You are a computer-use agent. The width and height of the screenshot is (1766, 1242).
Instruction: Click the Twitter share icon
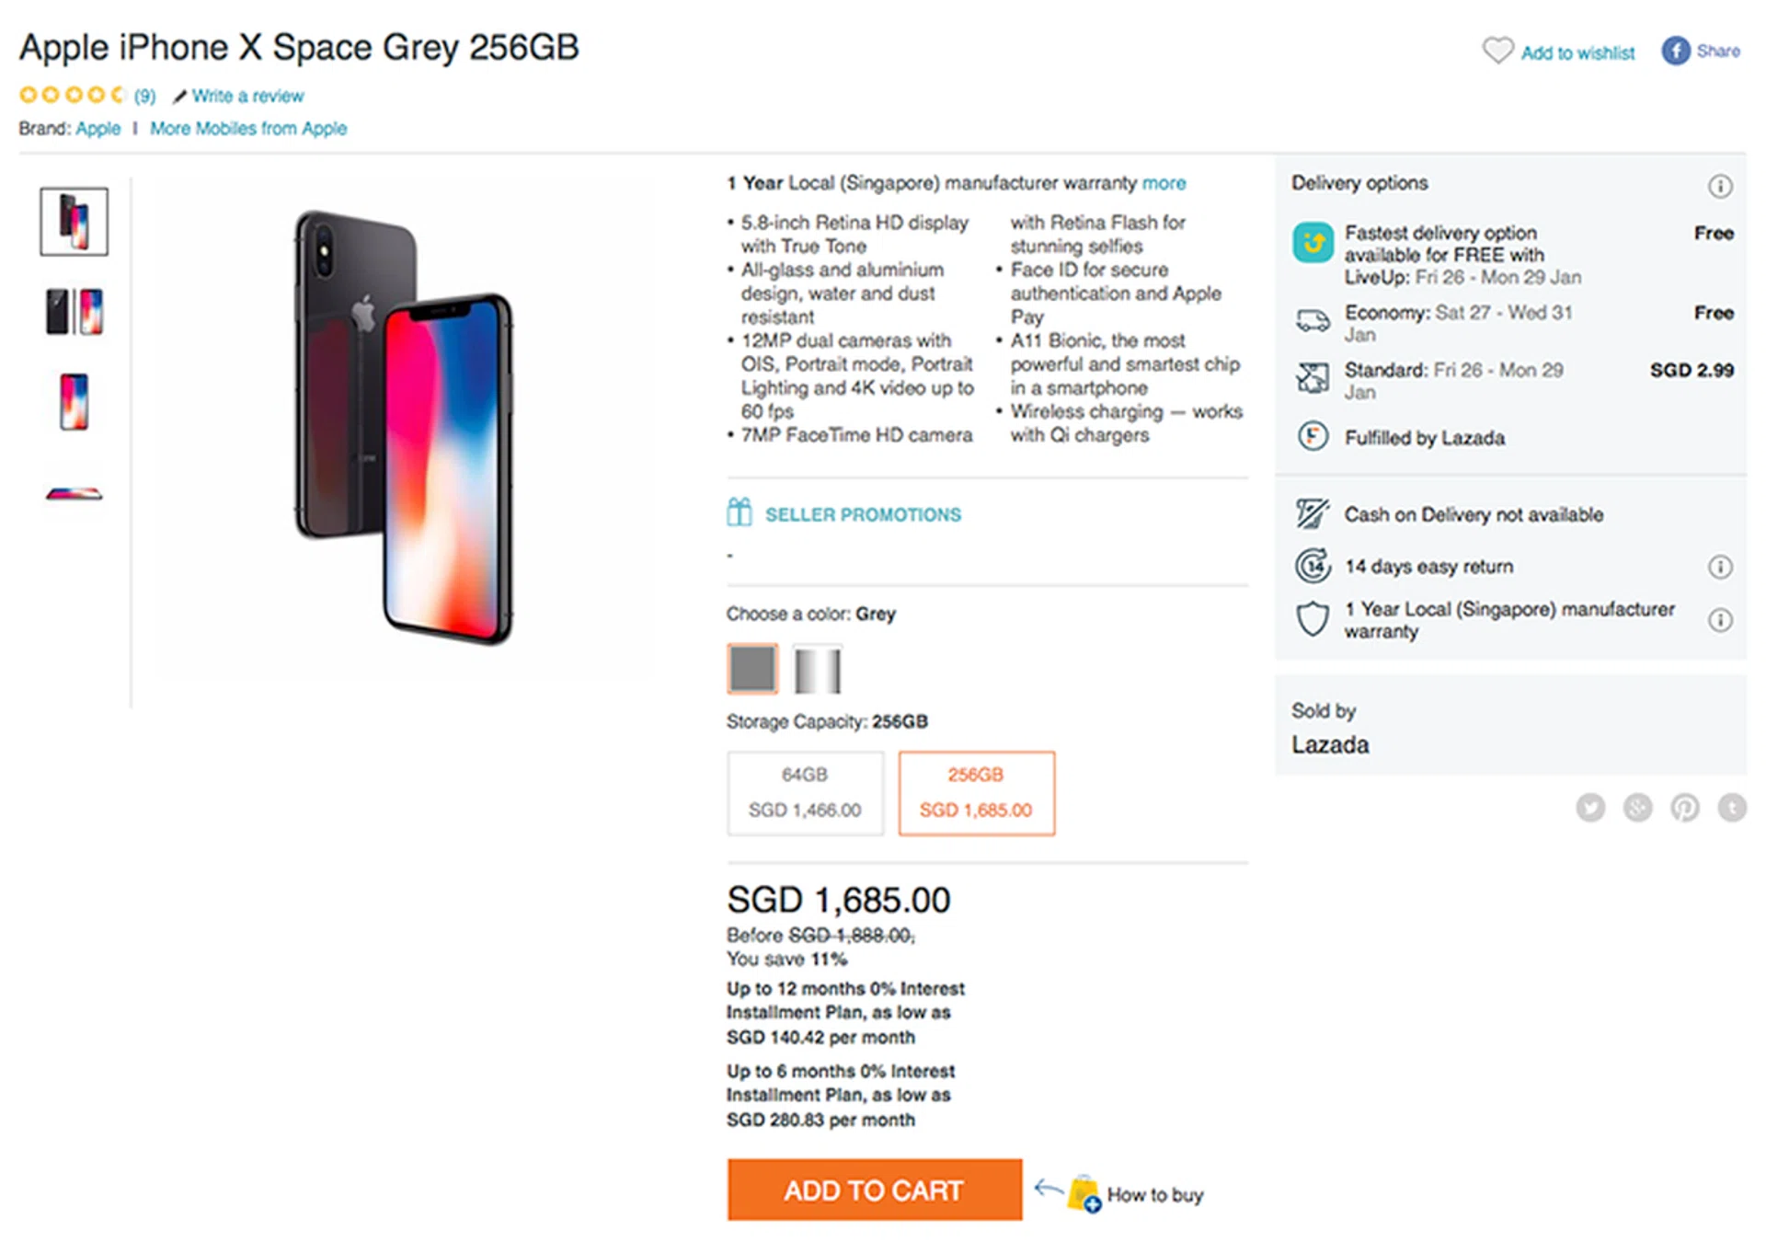tap(1590, 808)
